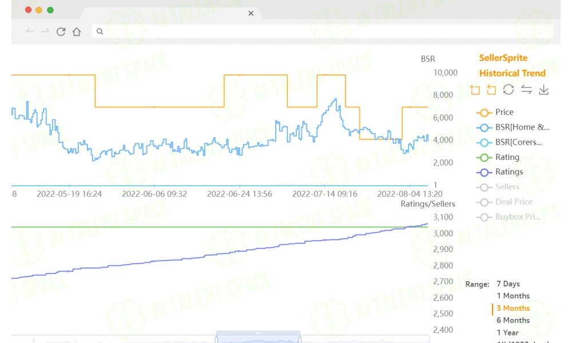Download the chart image with the download icon
This screenshot has height=343, width=572.
pos(543,90)
